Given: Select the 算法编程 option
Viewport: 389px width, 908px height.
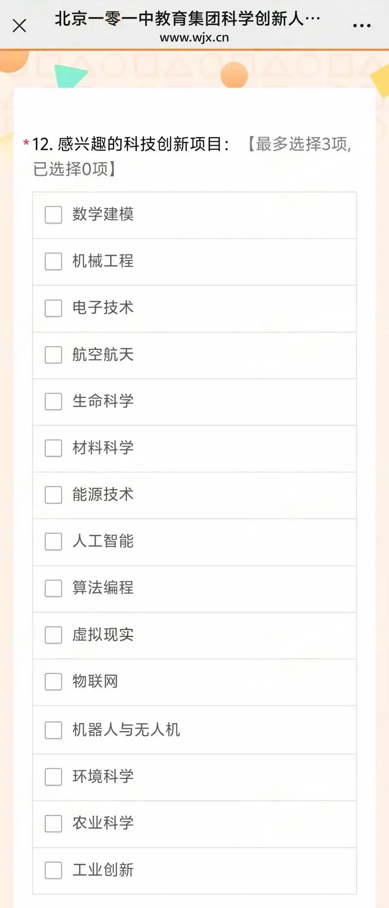Looking at the screenshot, I should 53,588.
